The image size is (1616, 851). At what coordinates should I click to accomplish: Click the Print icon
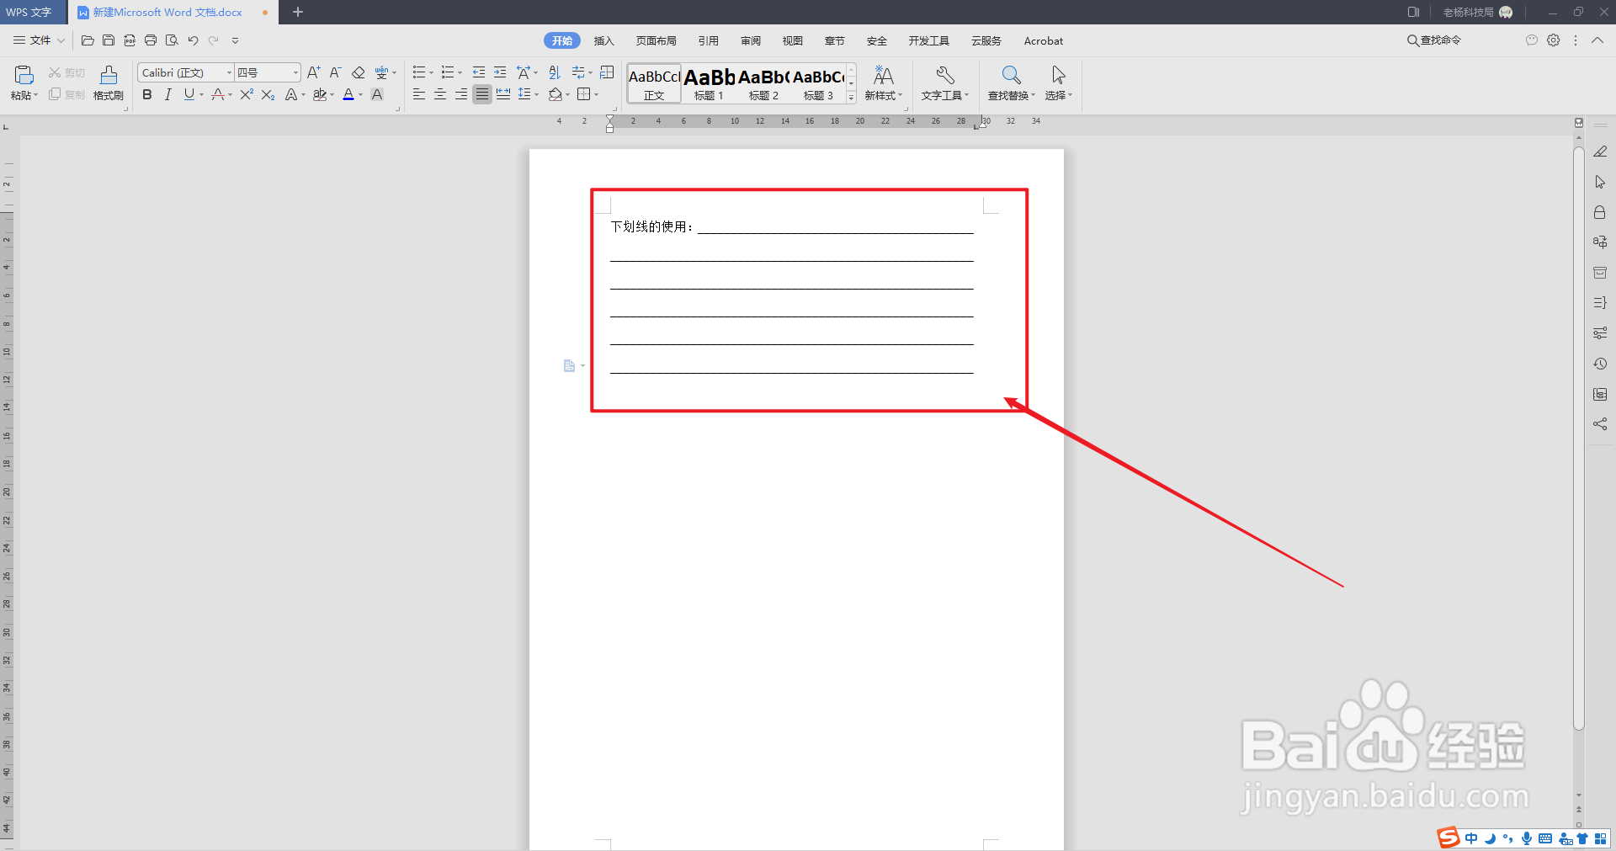click(x=151, y=40)
